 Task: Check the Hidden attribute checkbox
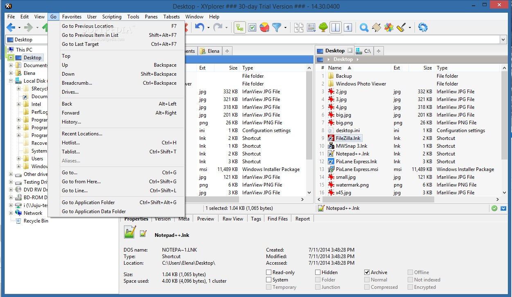317,272
